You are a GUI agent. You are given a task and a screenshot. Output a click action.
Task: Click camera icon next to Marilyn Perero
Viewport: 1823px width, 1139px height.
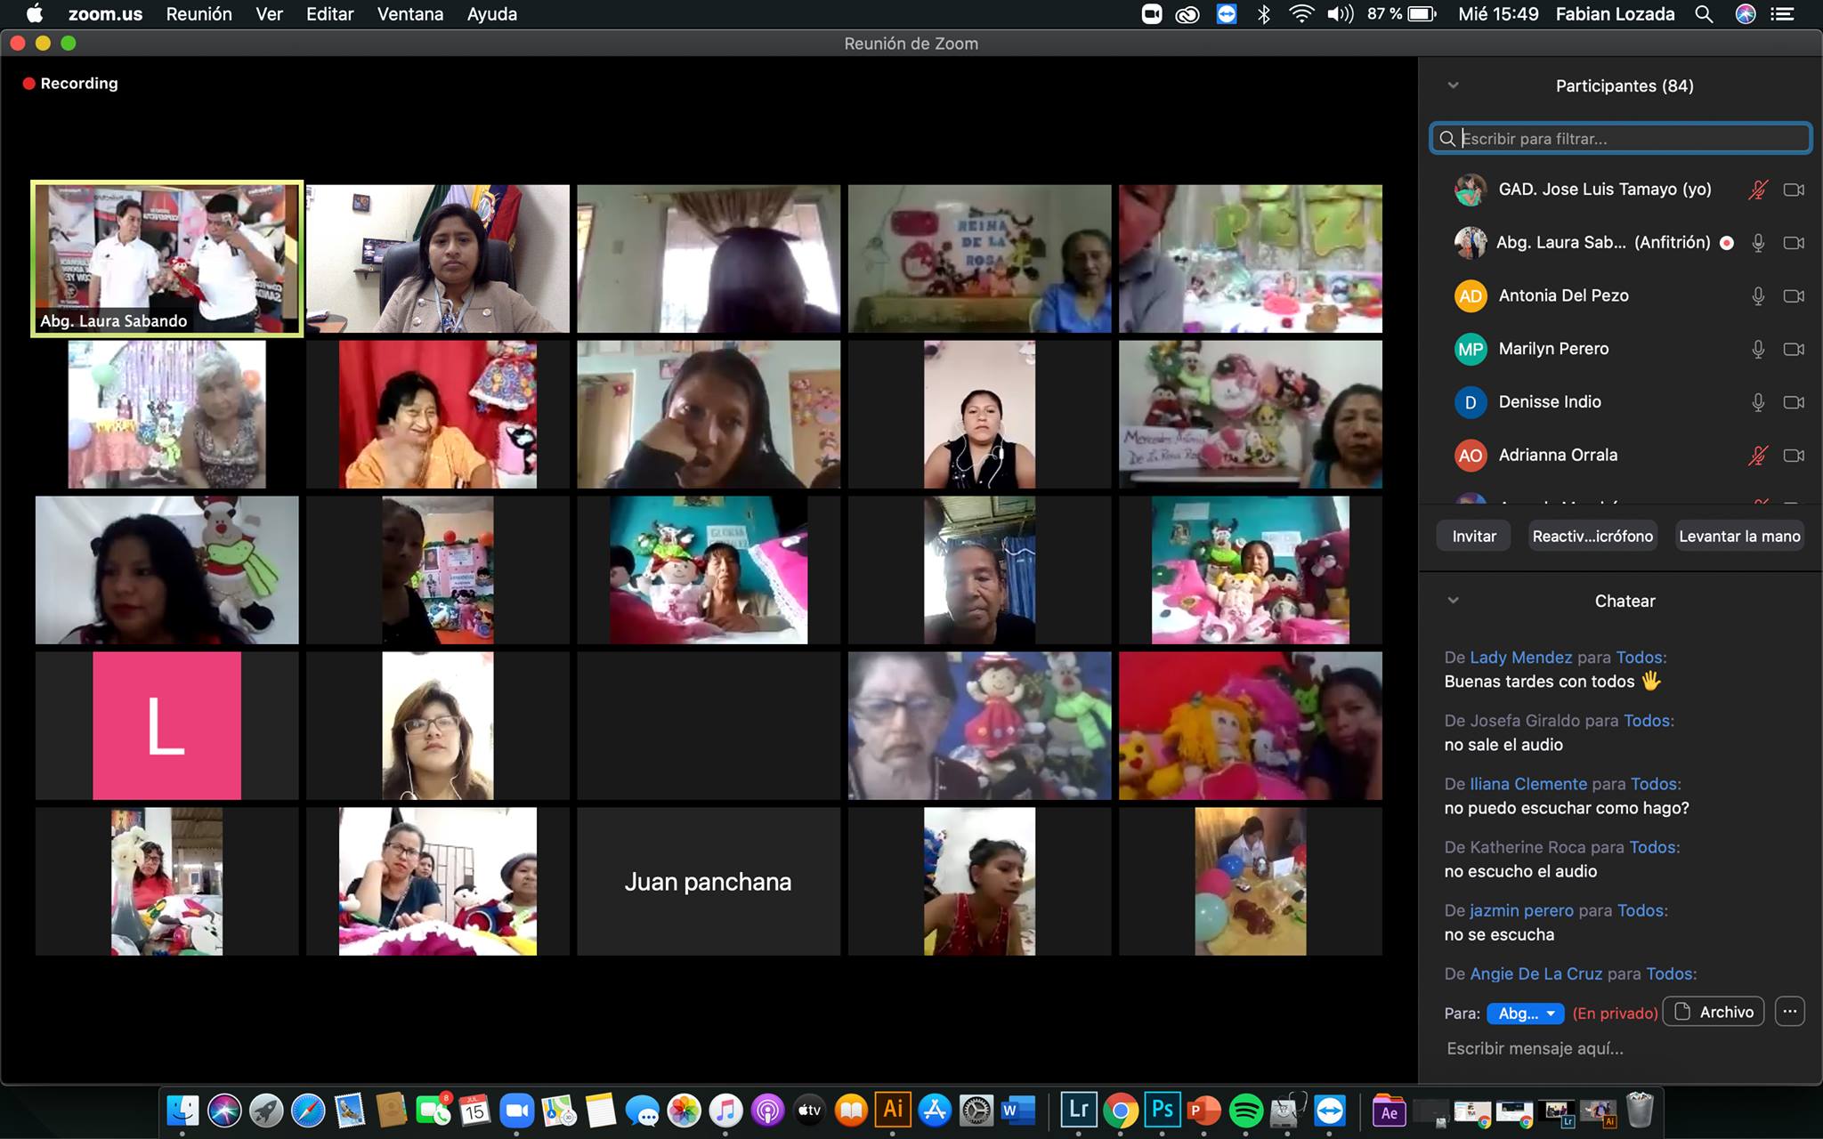tap(1794, 349)
